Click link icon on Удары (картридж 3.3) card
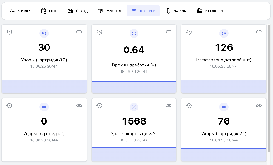 pos(79,32)
